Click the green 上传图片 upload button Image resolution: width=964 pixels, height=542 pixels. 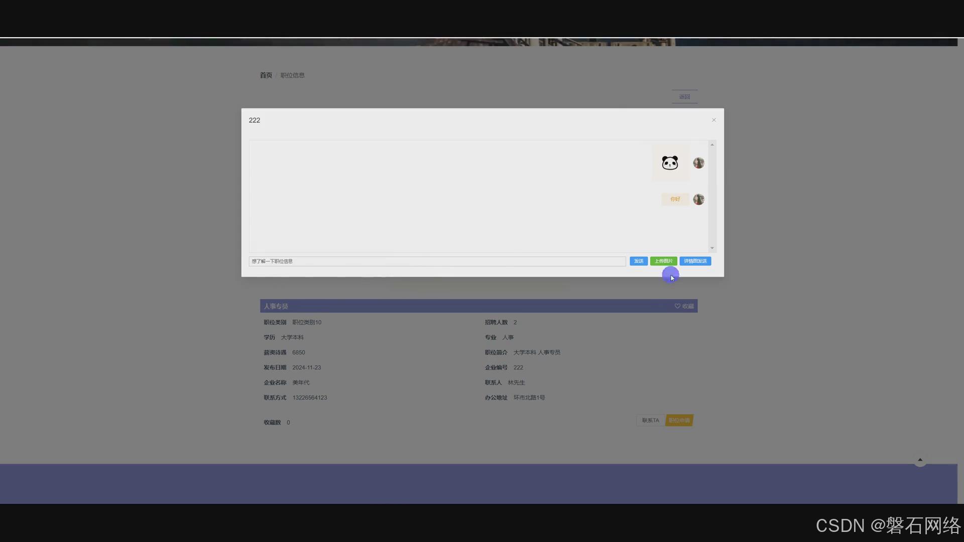(x=663, y=261)
